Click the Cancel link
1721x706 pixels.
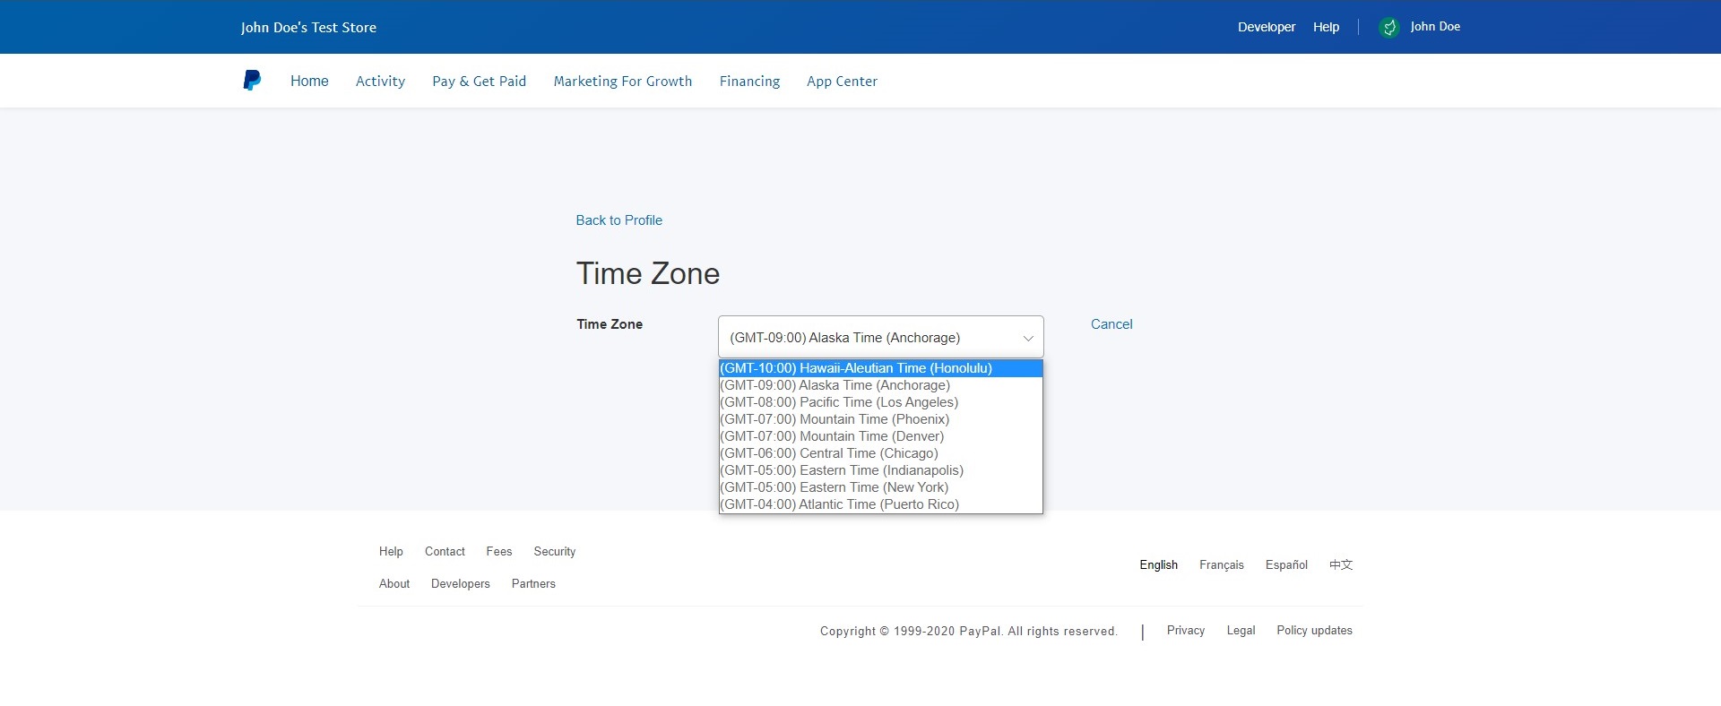point(1111,324)
